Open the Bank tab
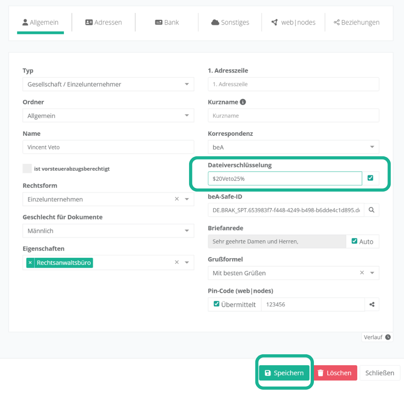The image size is (404, 404). pos(167,23)
